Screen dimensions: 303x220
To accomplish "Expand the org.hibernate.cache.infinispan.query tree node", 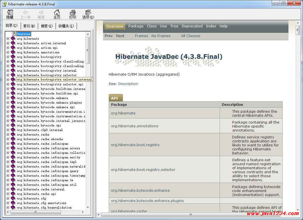I will pos(8,171).
